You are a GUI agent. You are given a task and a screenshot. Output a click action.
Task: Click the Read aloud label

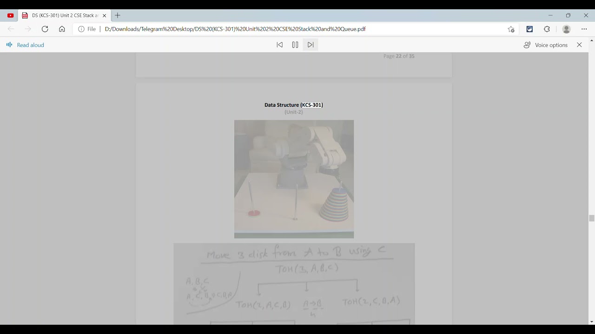click(31, 45)
